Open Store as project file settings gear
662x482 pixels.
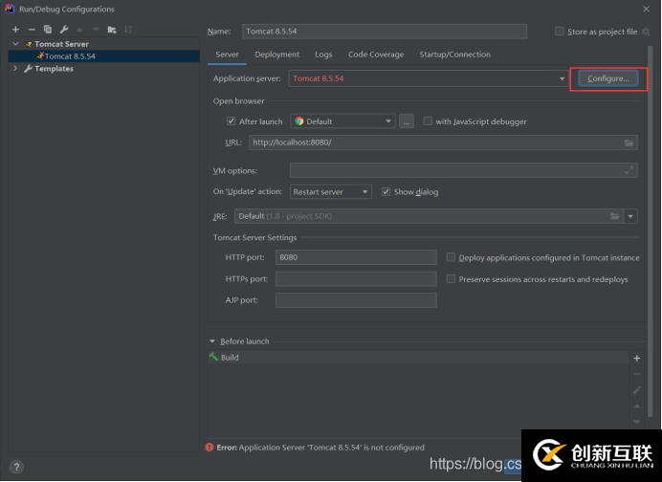[646, 32]
